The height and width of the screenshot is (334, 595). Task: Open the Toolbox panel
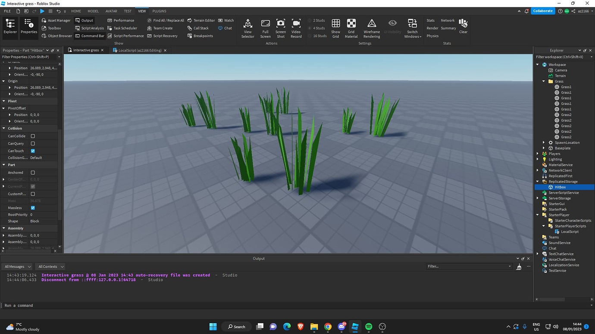coord(53,28)
